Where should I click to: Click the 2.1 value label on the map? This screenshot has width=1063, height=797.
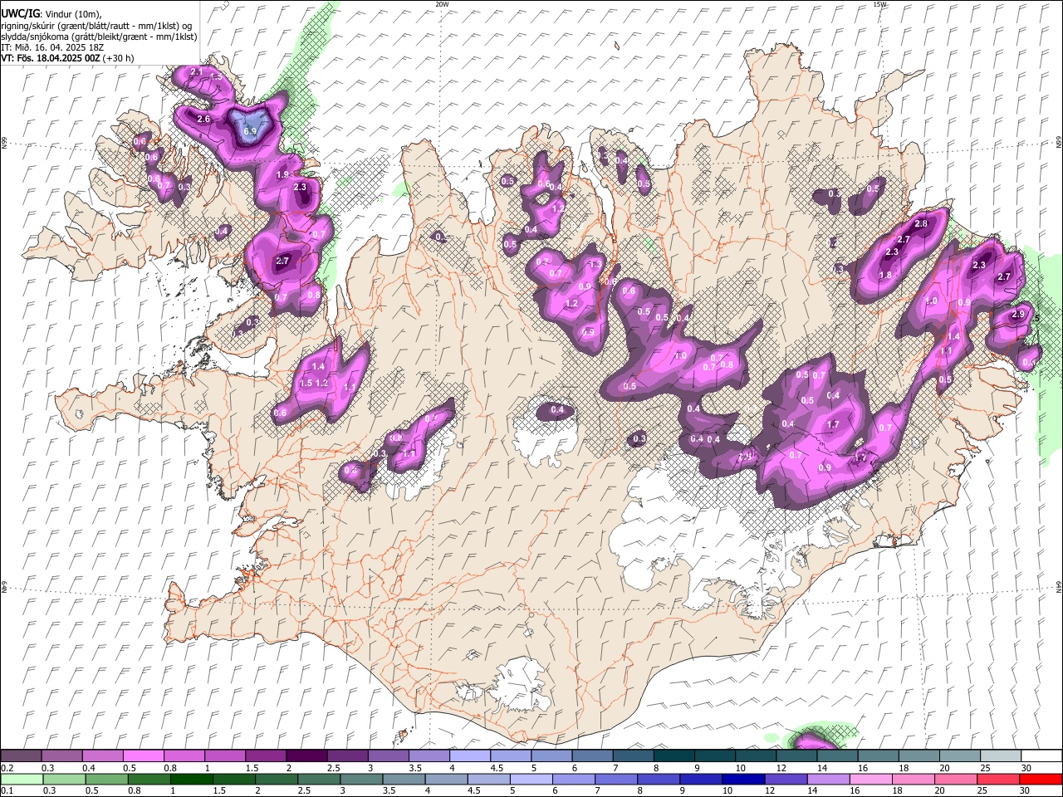coord(197,72)
